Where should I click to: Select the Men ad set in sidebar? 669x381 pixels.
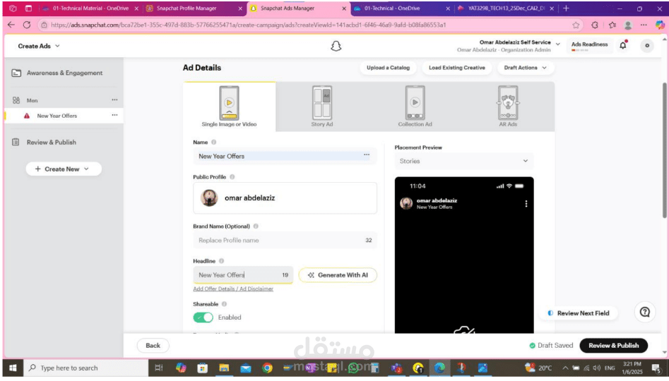click(x=32, y=100)
